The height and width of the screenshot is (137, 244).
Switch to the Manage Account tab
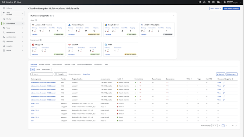pyautogui.click(x=45, y=64)
